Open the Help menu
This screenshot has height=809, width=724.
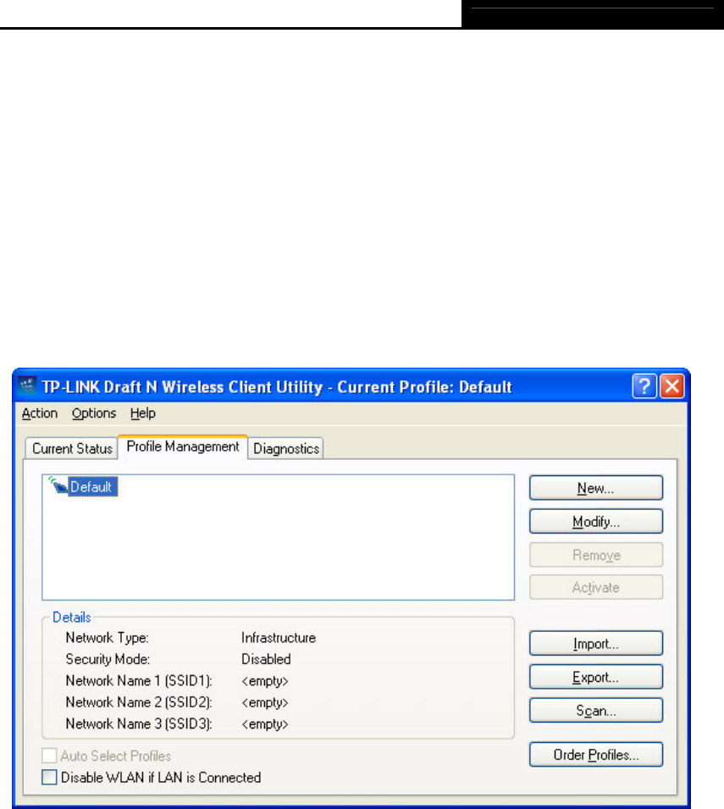143,413
